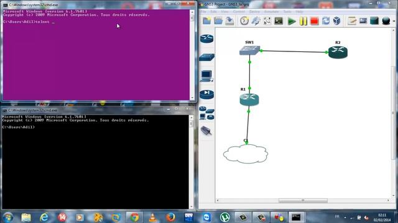Click the purple cmd window command line

pos(29,22)
